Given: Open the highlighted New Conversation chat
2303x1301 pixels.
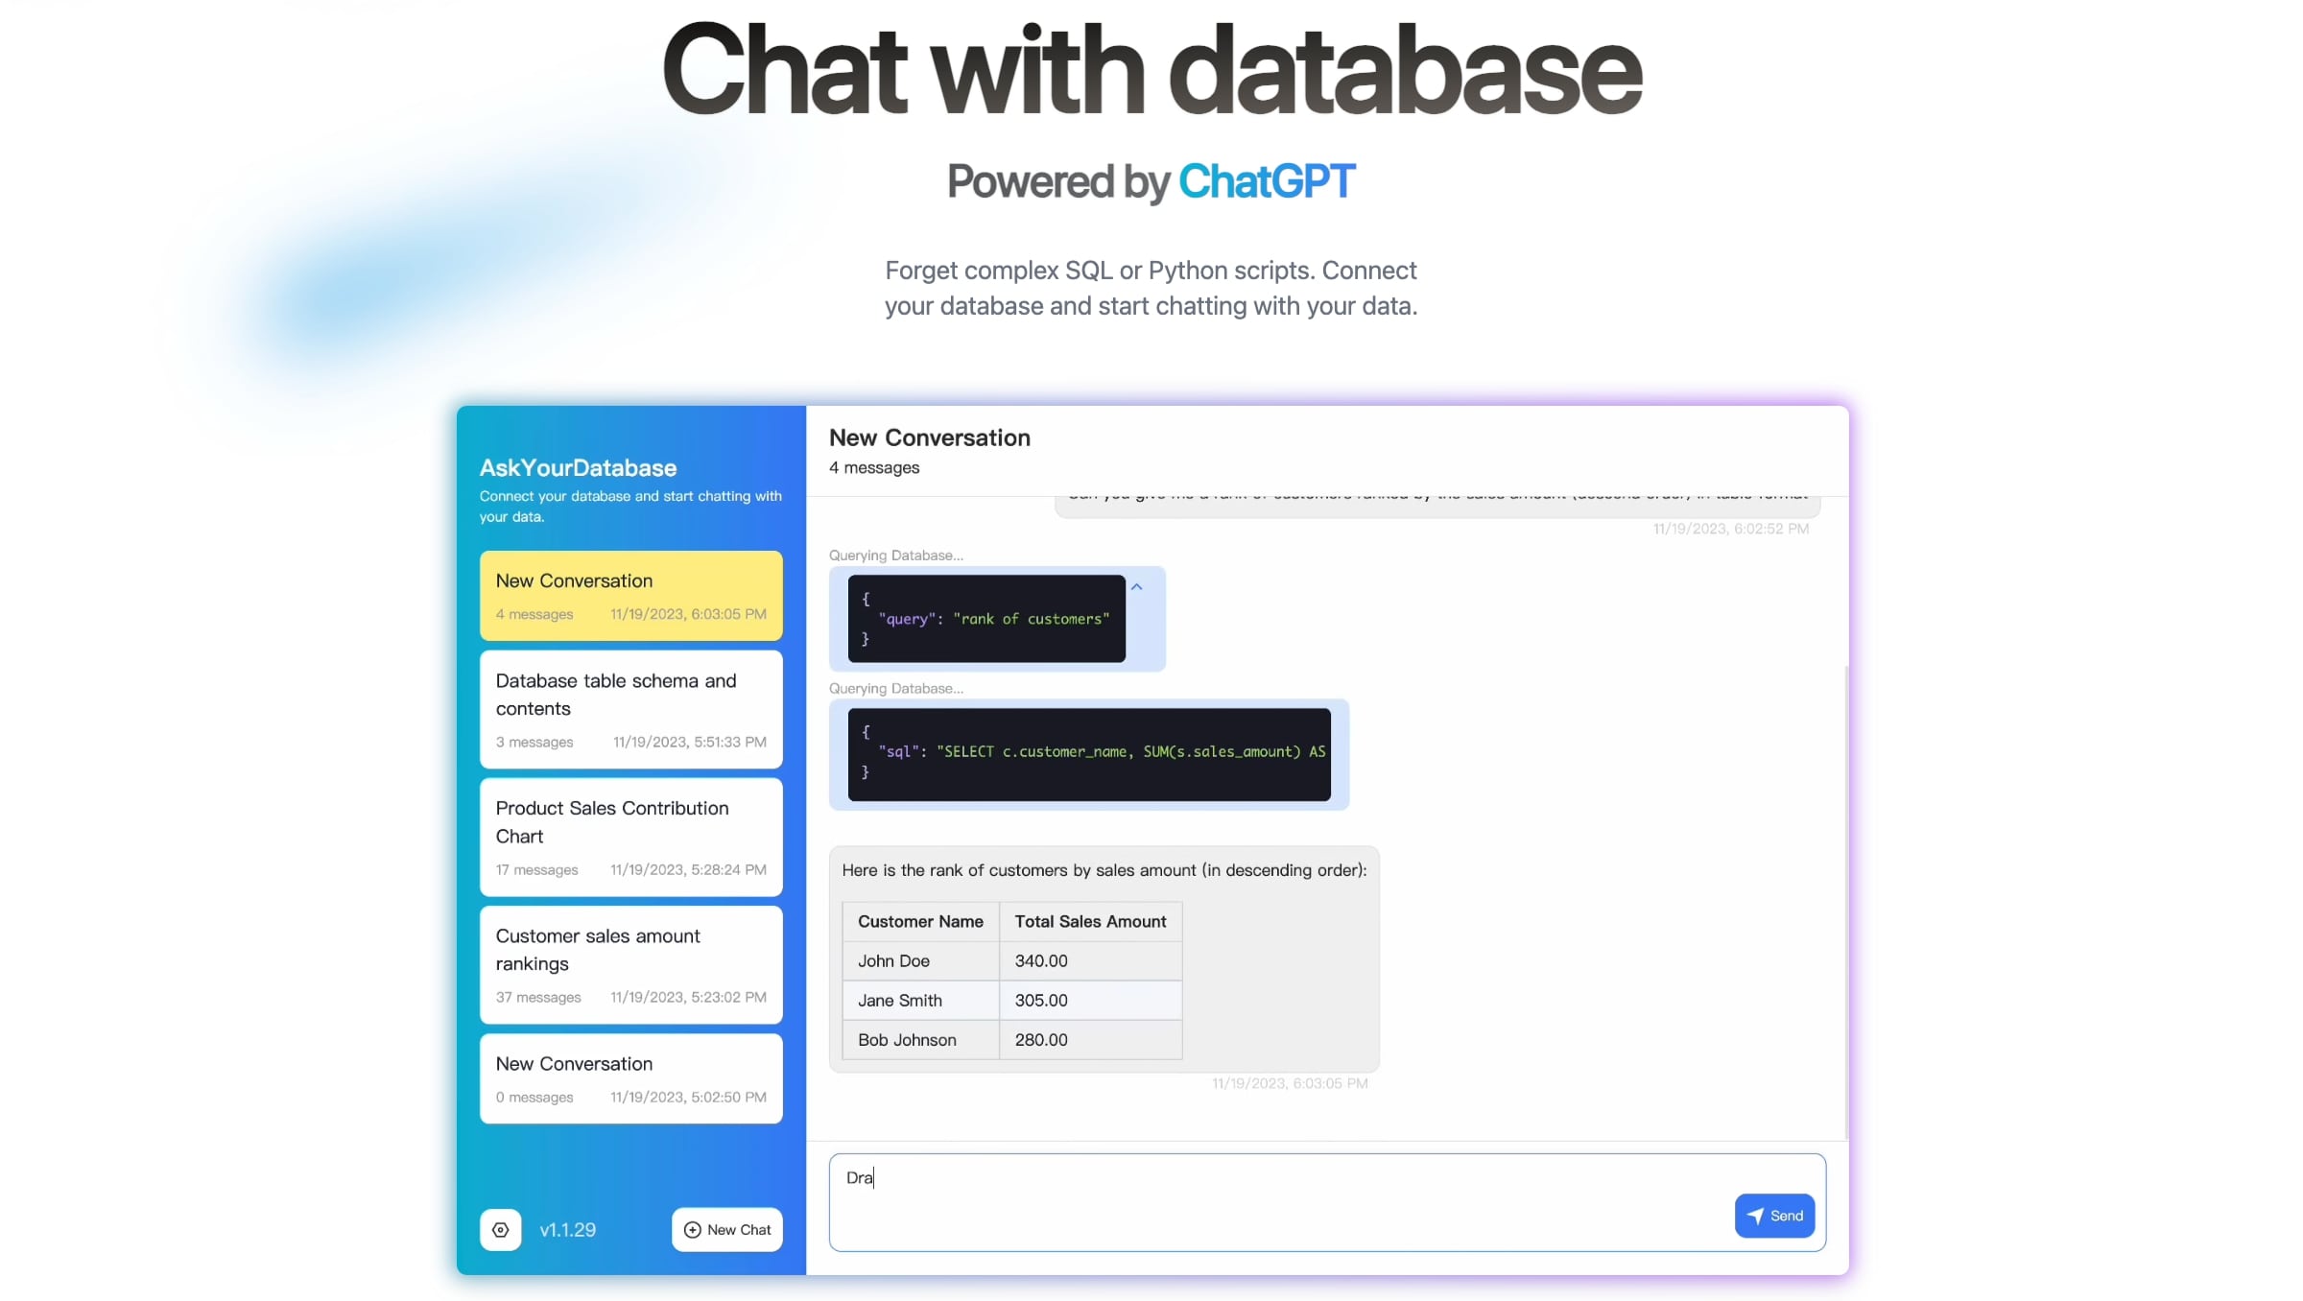Looking at the screenshot, I should [630, 595].
